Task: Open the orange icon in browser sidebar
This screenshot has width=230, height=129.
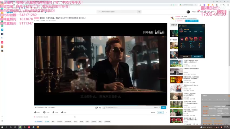Action: 2,46
